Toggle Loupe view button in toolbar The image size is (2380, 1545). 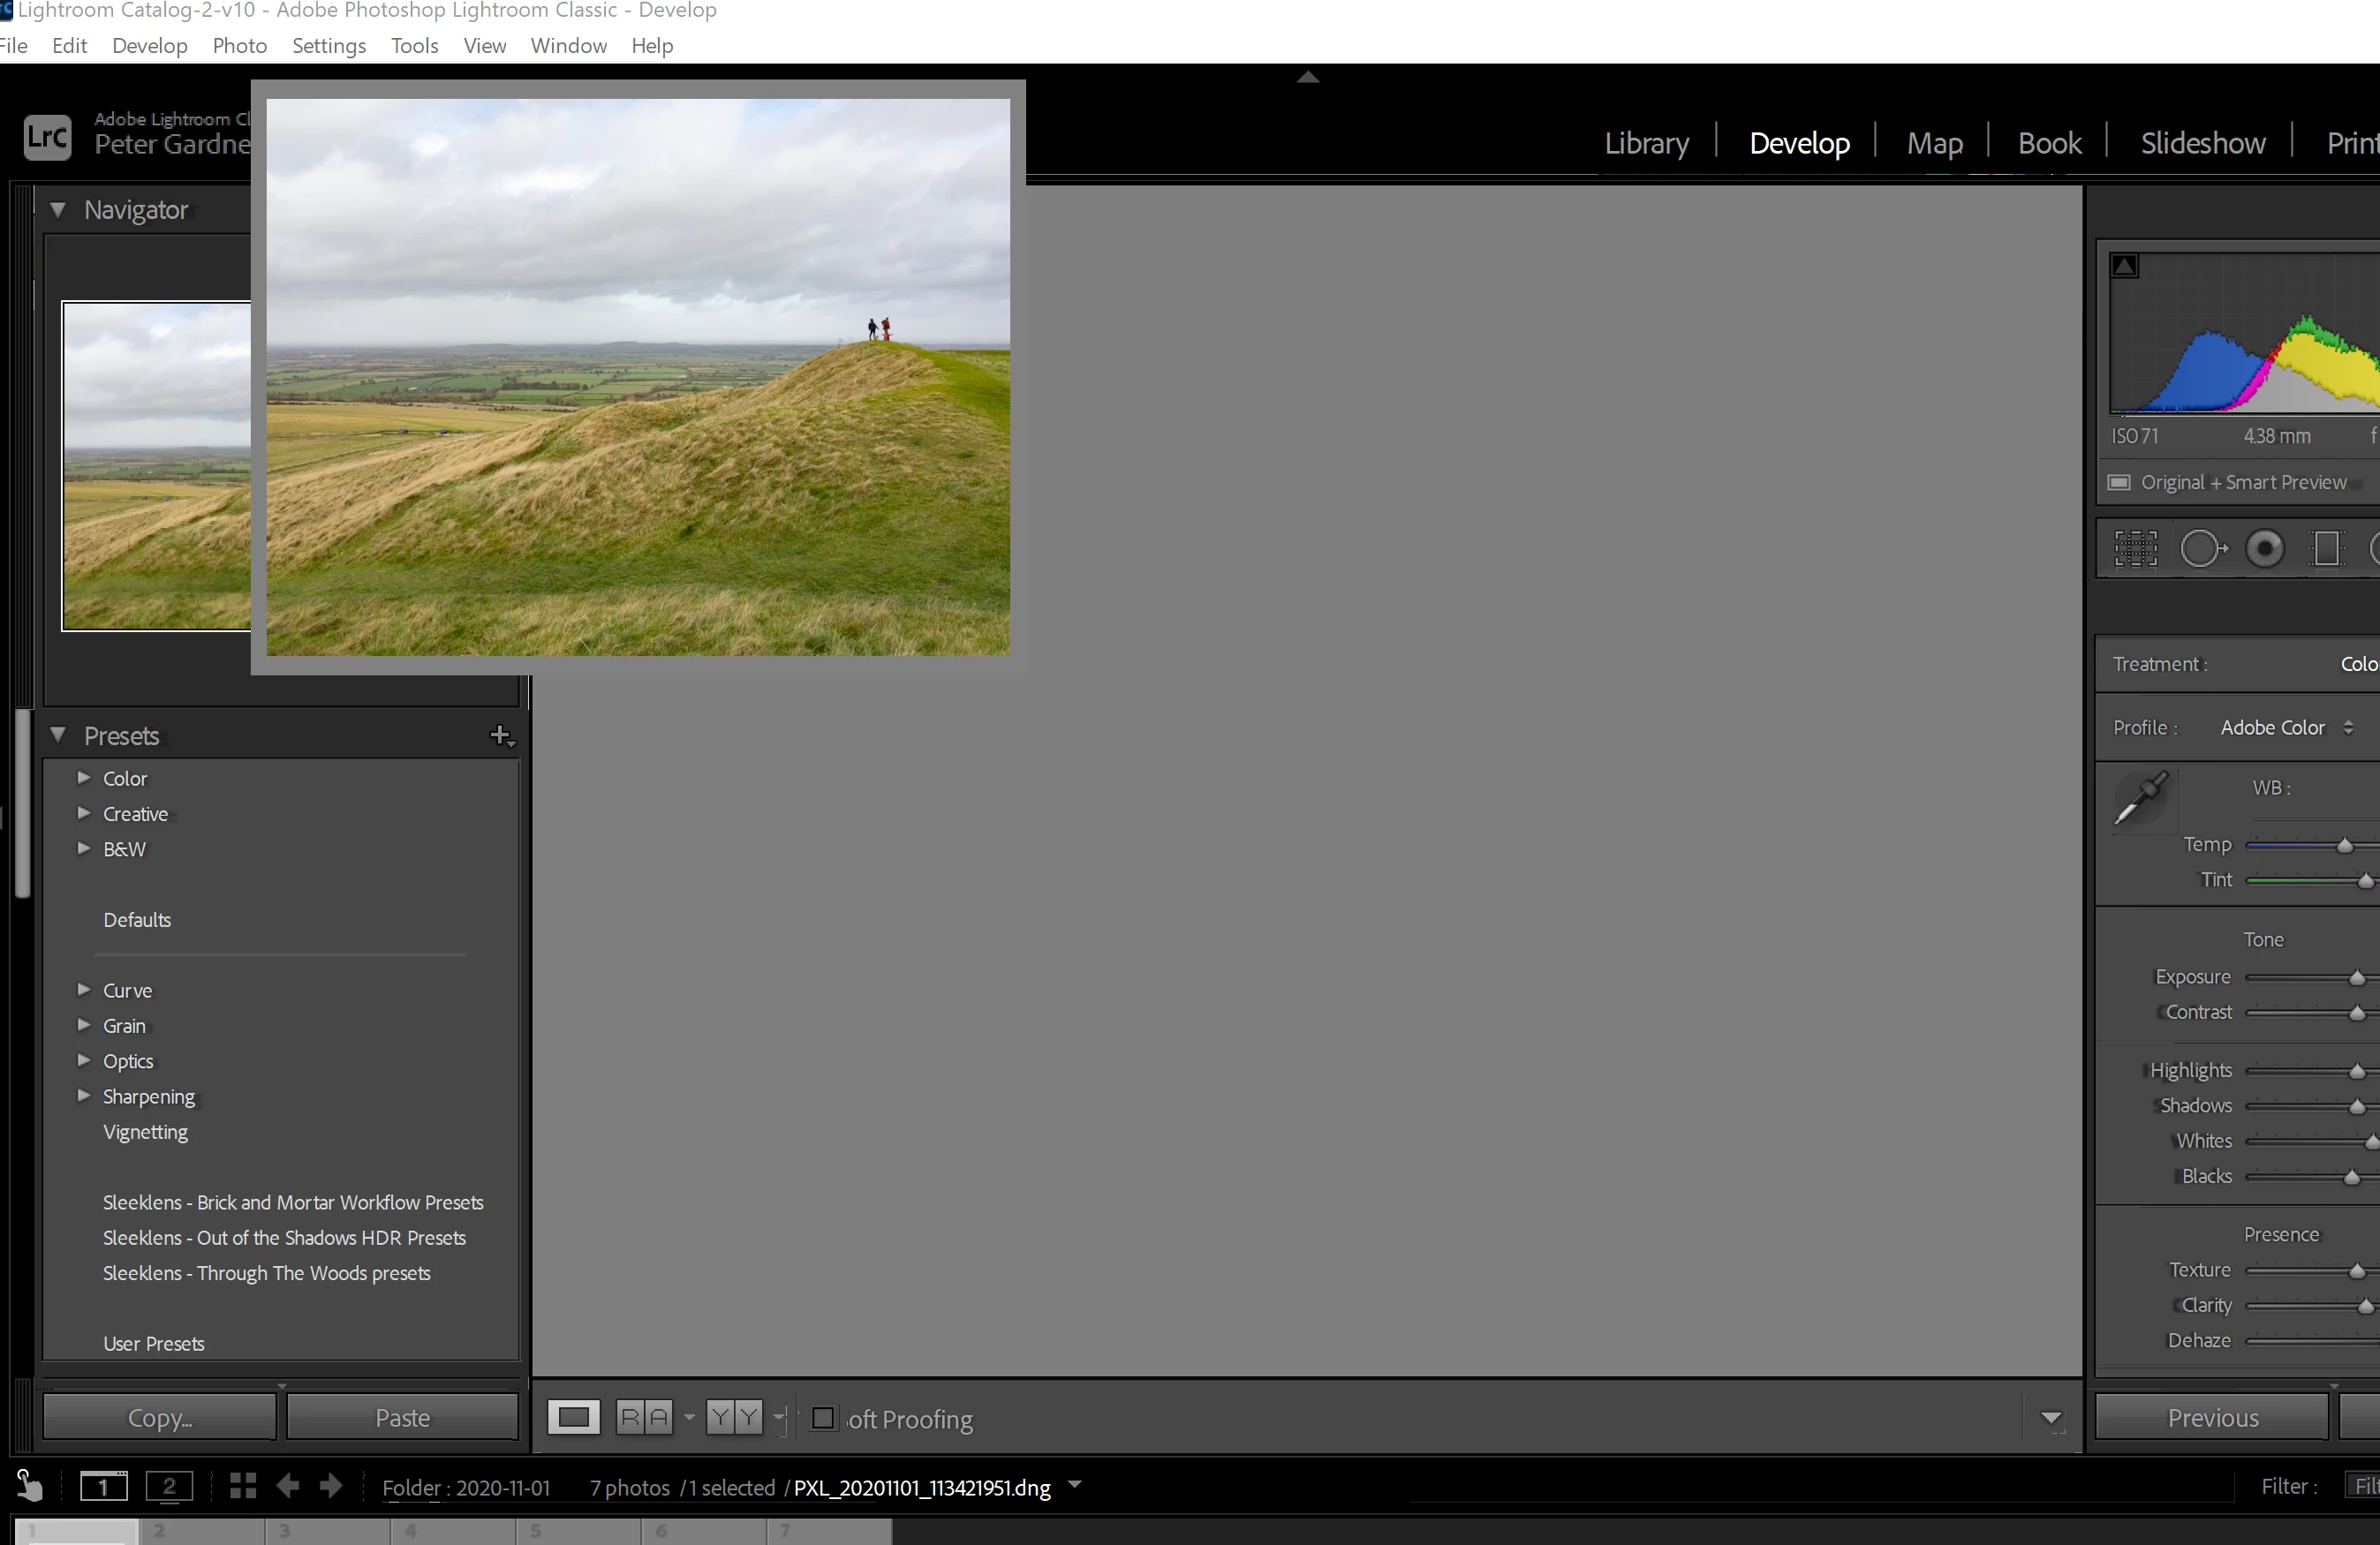tap(574, 1418)
